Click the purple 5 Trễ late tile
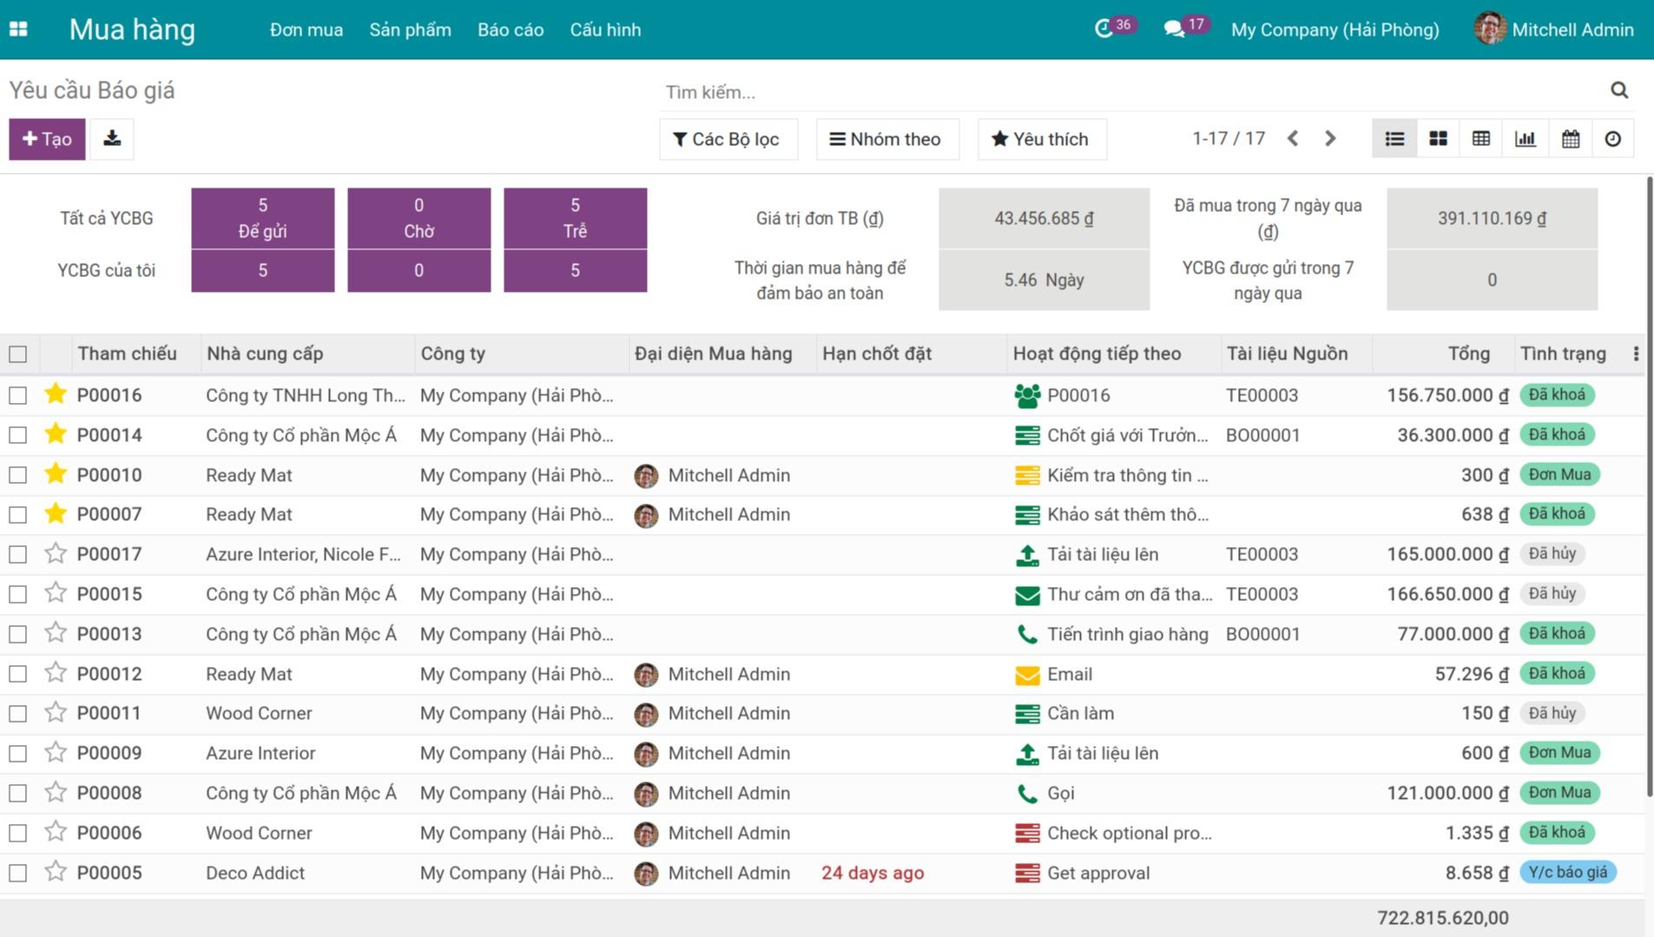The width and height of the screenshot is (1654, 937). tap(575, 218)
